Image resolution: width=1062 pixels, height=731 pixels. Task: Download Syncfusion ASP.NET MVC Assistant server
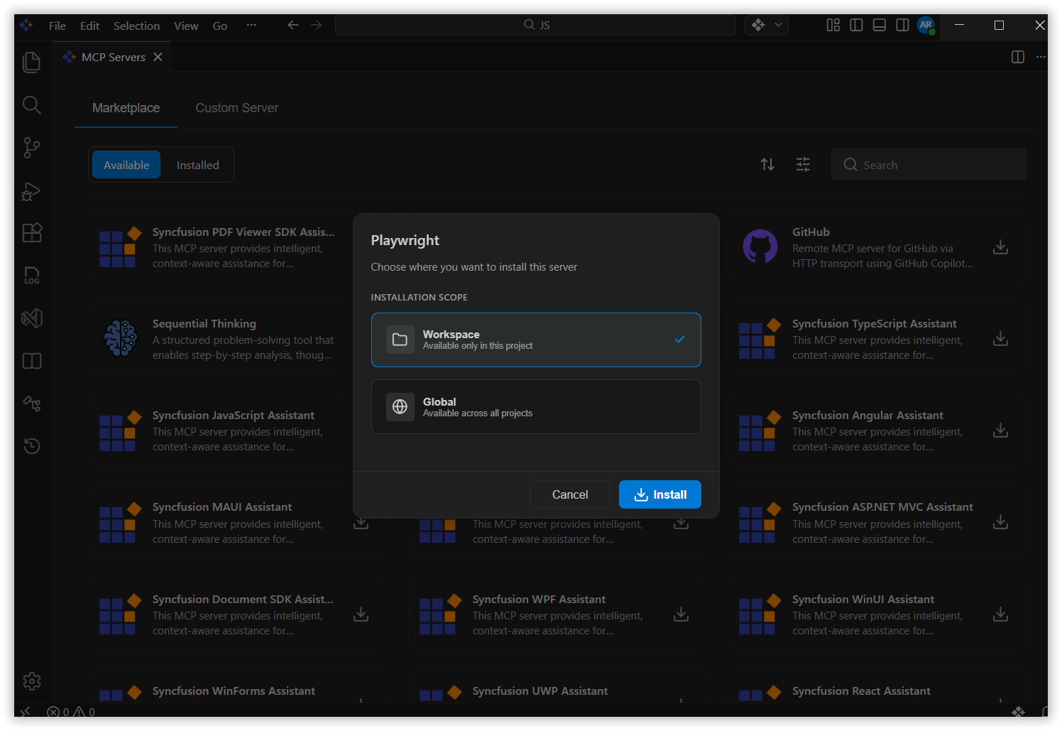point(1000,522)
